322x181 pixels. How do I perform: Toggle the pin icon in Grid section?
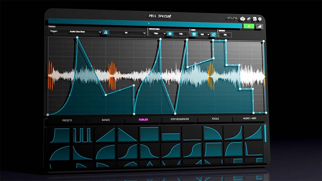pos(213,35)
